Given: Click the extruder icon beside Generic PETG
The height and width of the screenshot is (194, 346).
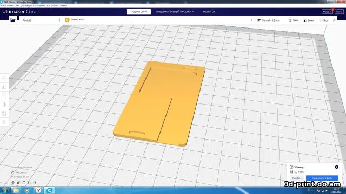Looking at the screenshot, I should 67,20.
